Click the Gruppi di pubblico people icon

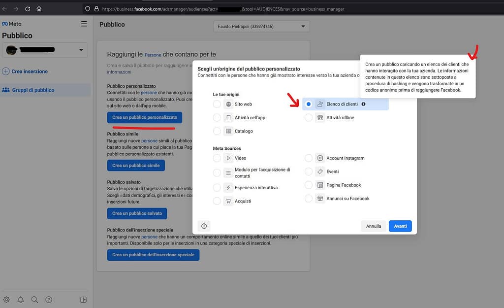(6, 90)
